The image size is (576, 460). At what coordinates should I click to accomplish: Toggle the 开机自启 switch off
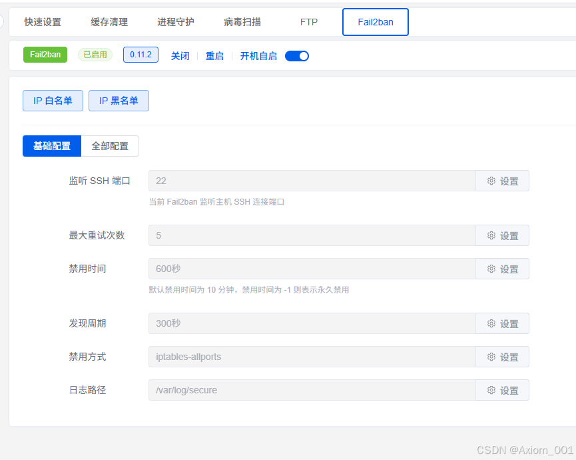coord(297,56)
